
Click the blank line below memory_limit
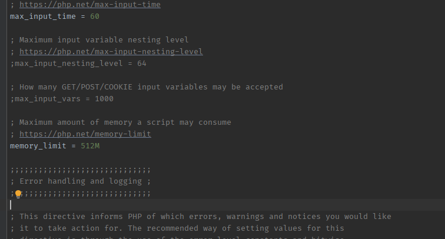[x=226, y=158]
